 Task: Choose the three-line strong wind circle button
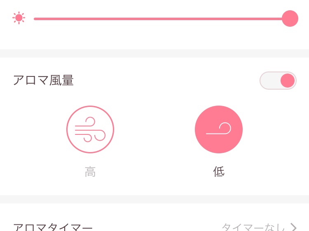pos(90,129)
